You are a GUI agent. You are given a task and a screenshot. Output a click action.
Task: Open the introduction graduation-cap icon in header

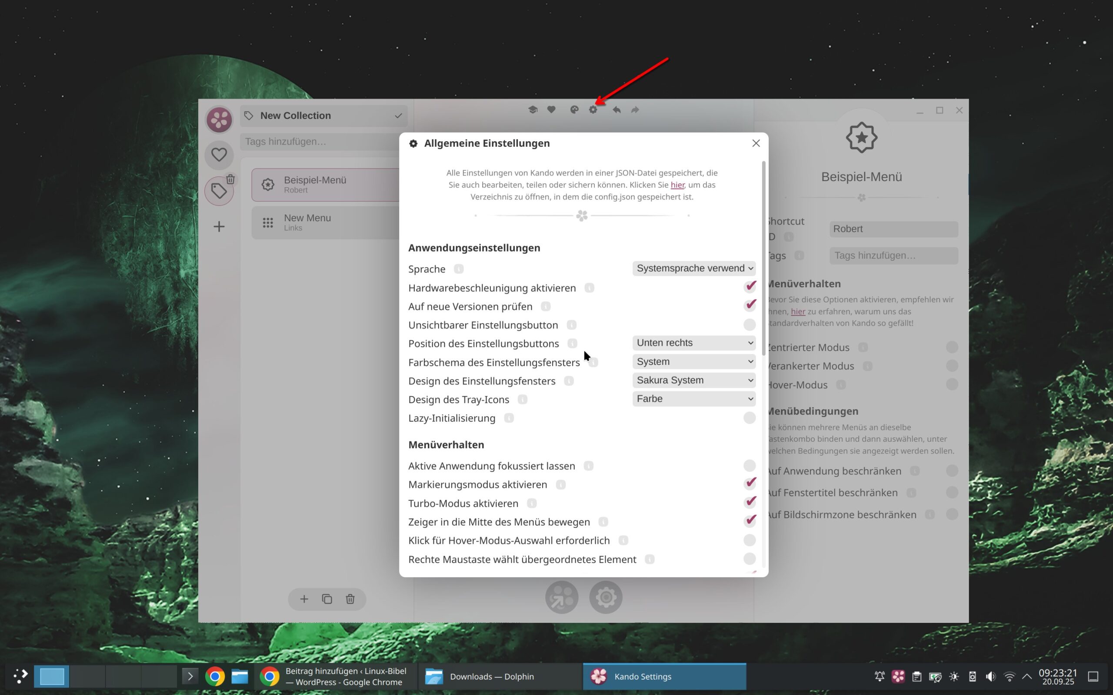[533, 110]
